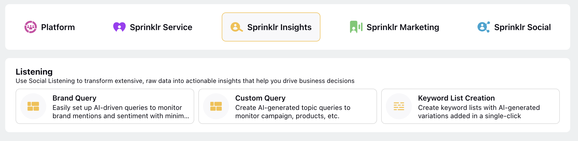Open Keyword List Creation title

point(456,98)
